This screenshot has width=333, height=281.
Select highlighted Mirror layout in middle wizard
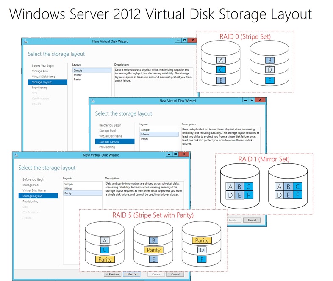click(x=159, y=134)
